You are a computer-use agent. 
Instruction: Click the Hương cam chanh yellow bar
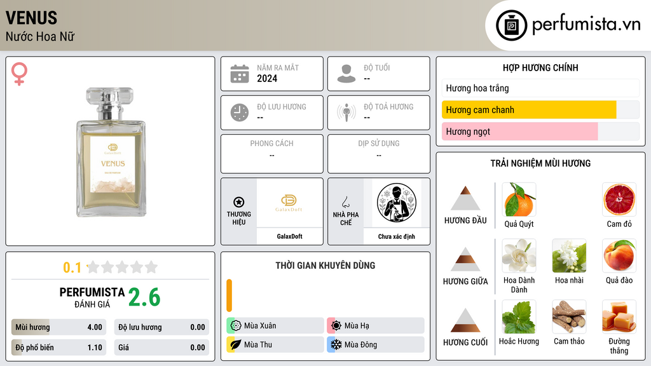tap(529, 110)
